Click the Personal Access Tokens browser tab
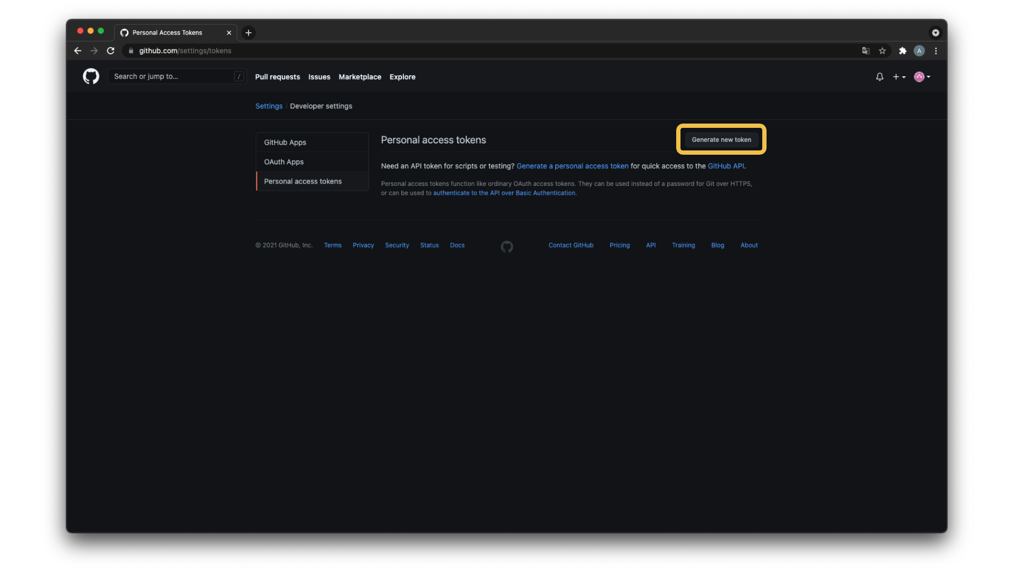 [x=175, y=33]
